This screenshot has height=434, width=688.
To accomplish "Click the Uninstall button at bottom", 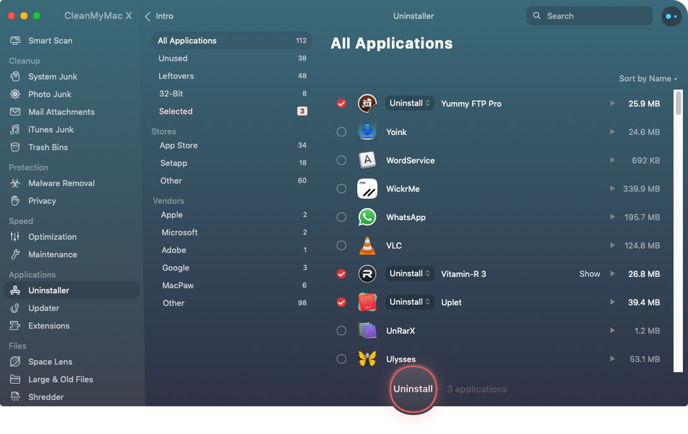I will click(x=412, y=388).
